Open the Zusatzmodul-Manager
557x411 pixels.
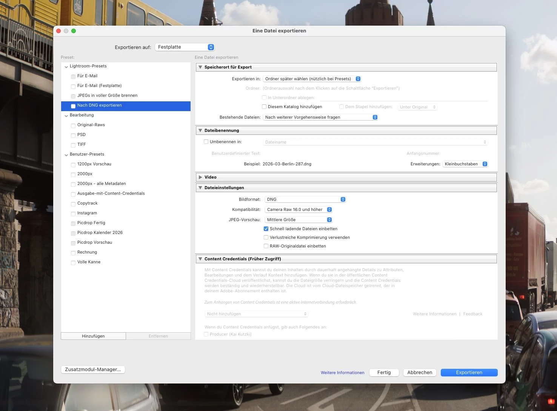tap(93, 369)
